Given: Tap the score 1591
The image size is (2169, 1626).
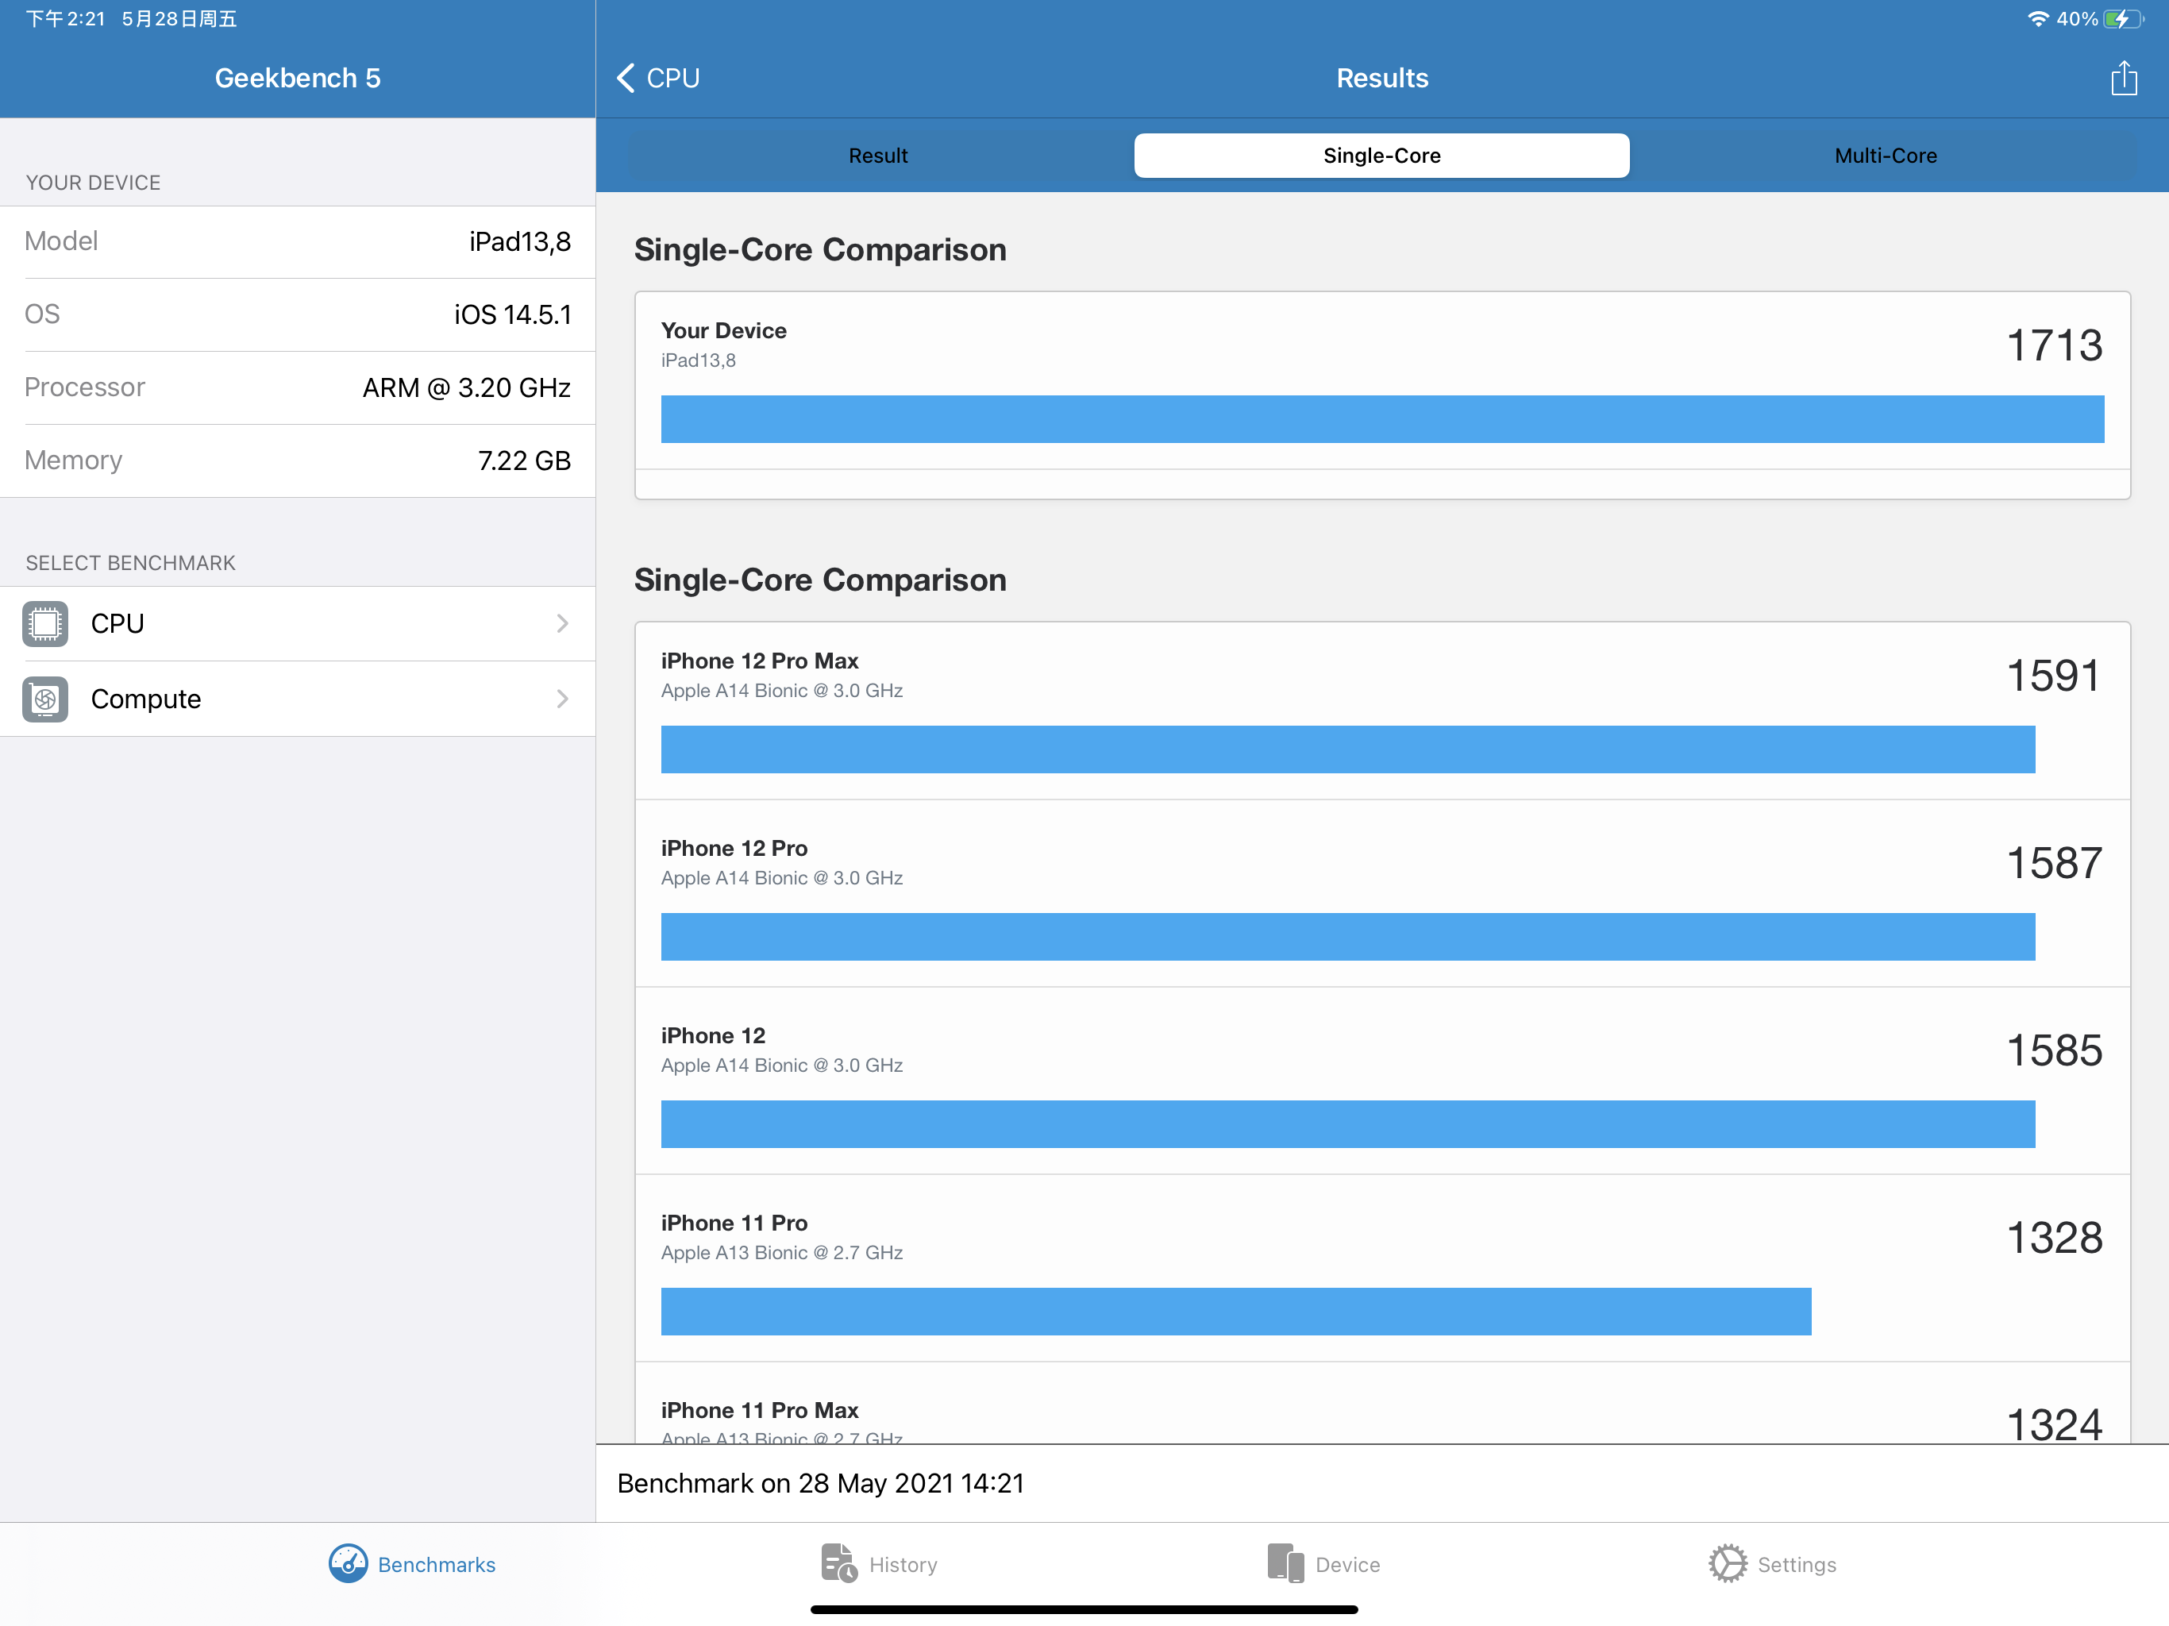Looking at the screenshot, I should 2054,676.
